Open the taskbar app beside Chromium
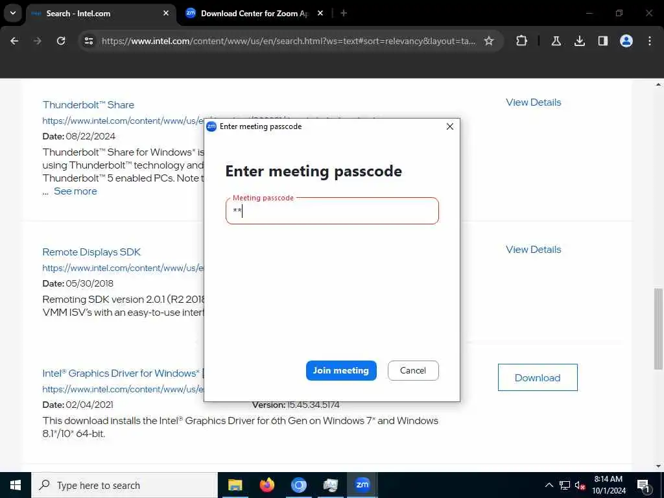 [x=330, y=485]
